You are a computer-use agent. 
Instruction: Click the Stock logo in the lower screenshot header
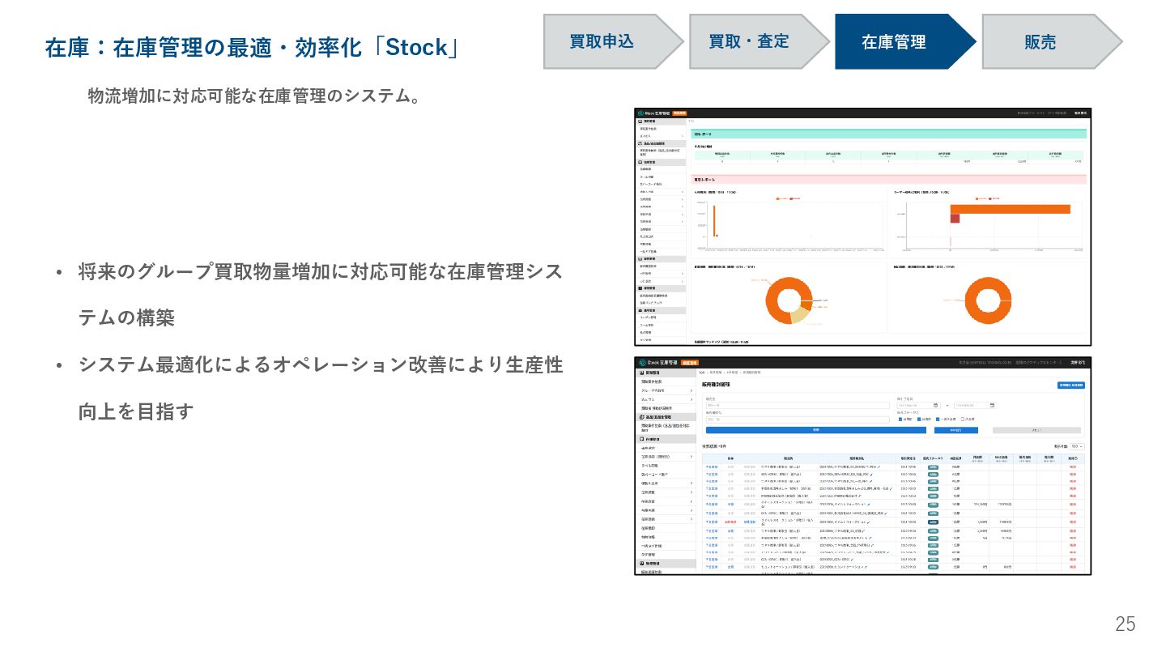tap(657, 363)
